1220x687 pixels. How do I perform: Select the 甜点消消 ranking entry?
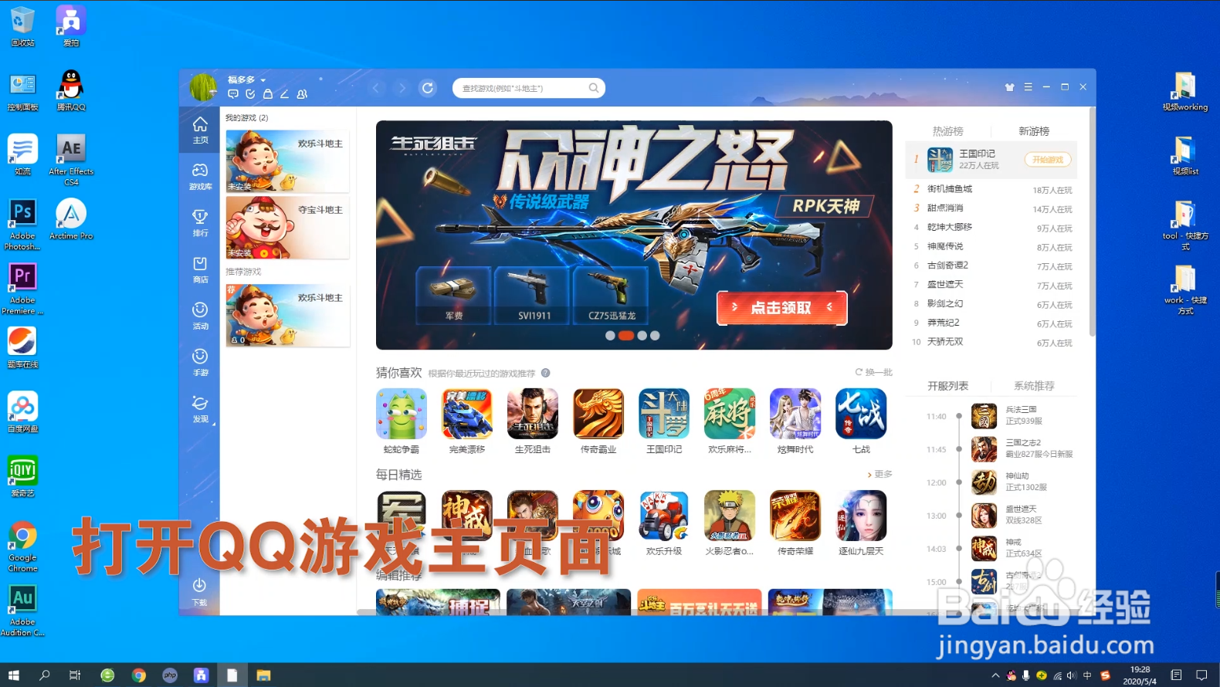[991, 208]
